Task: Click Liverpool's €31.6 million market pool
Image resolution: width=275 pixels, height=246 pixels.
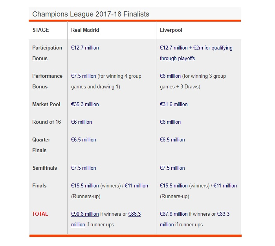Action: pyautogui.click(x=174, y=104)
